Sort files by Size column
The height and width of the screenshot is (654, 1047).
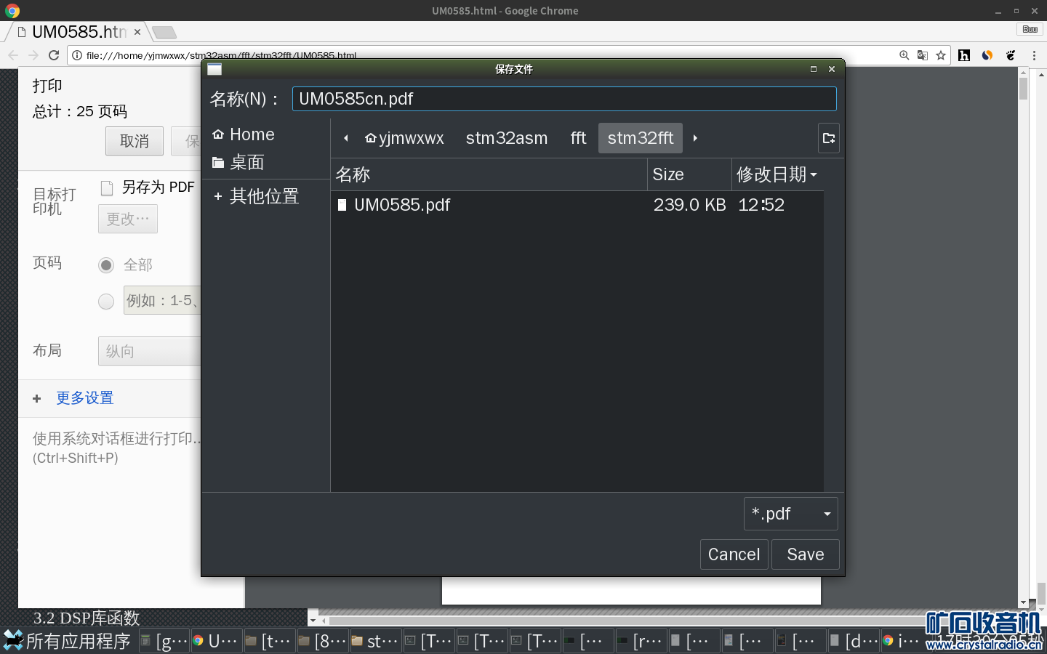pyautogui.click(x=689, y=174)
